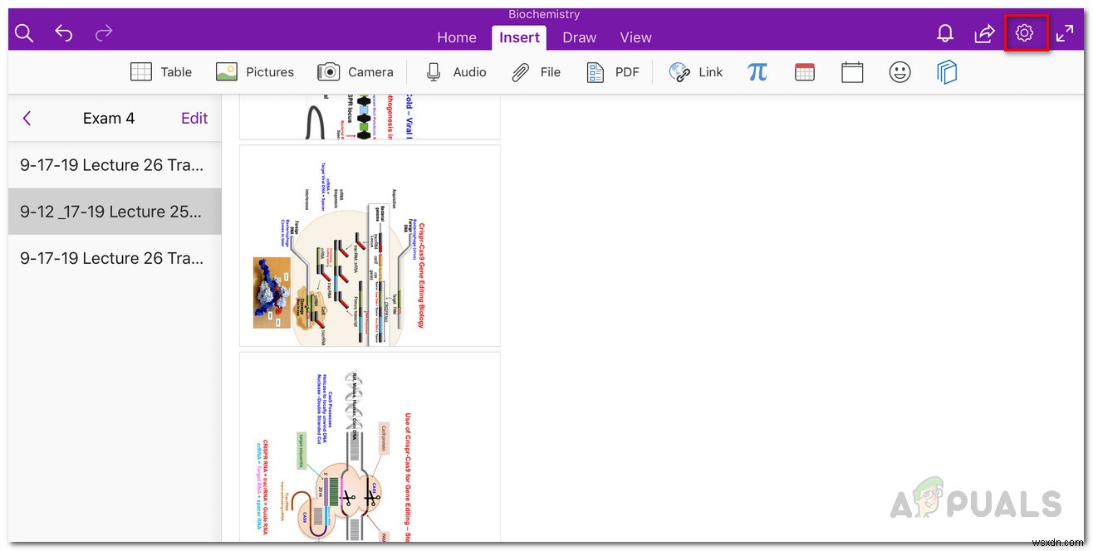Add a Link to the note
The image size is (1093, 551).
click(697, 71)
